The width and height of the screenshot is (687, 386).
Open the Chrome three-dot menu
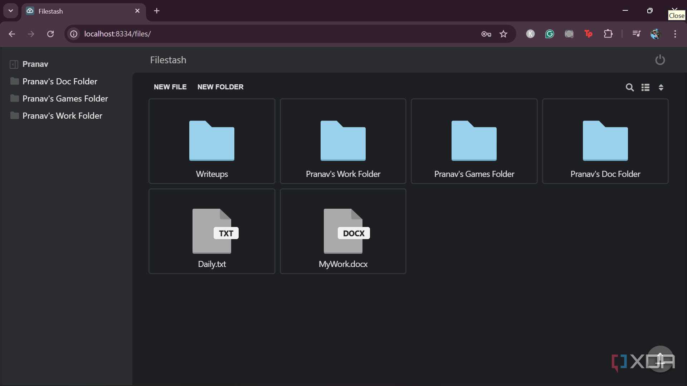point(675,34)
